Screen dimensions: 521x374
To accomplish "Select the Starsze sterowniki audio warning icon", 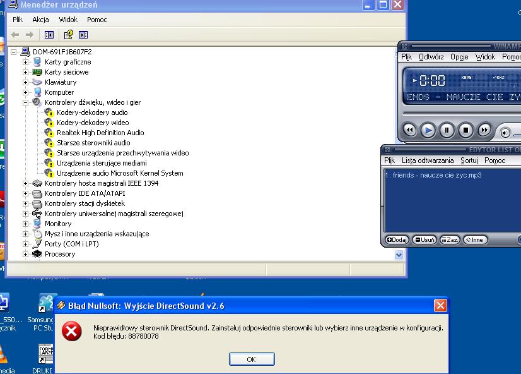I will pos(49,143).
